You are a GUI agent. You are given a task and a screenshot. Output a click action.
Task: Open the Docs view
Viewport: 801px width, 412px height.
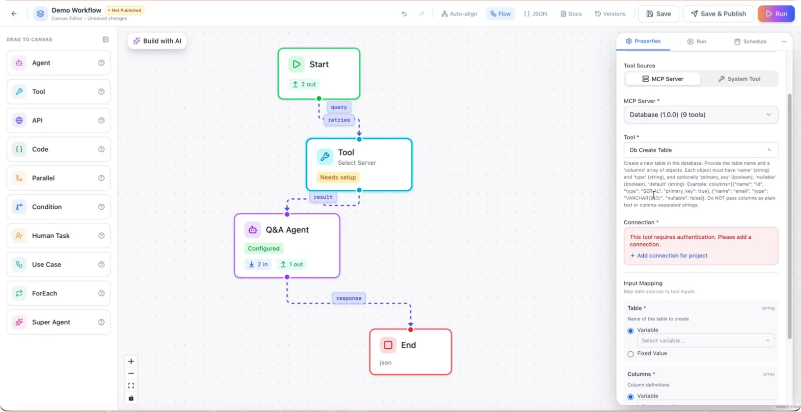tap(571, 14)
